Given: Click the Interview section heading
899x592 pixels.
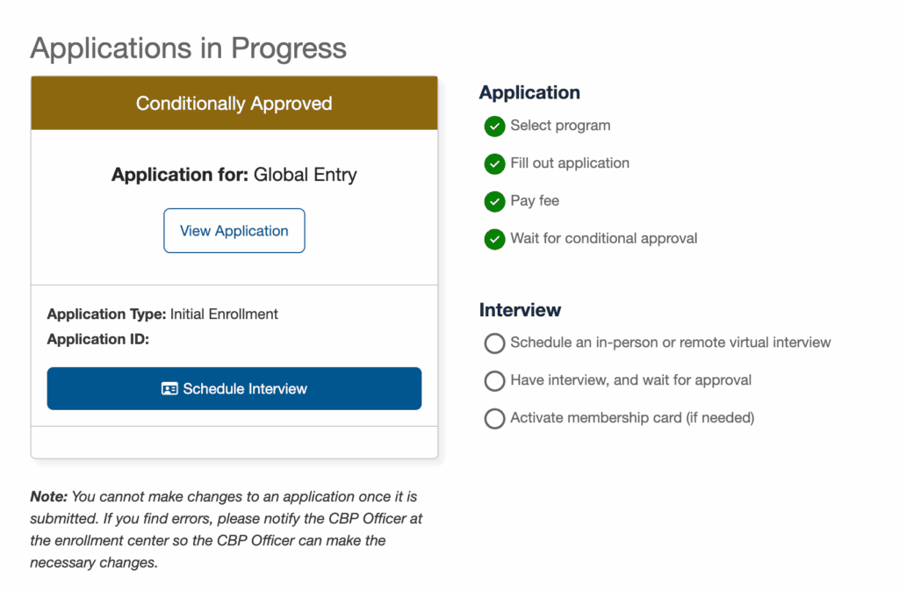Looking at the screenshot, I should 520,310.
